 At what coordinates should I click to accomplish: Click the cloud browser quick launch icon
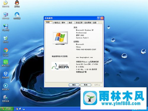24,109
